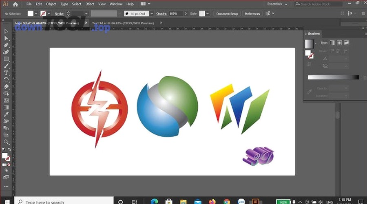Set toolbar Color mode button
367x204 pixels.
pyautogui.click(x=4, y=165)
